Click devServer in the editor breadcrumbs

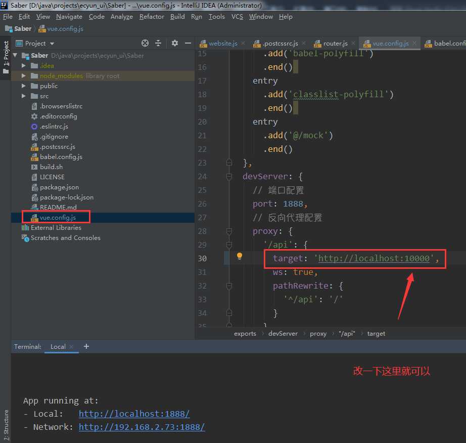[x=283, y=334]
